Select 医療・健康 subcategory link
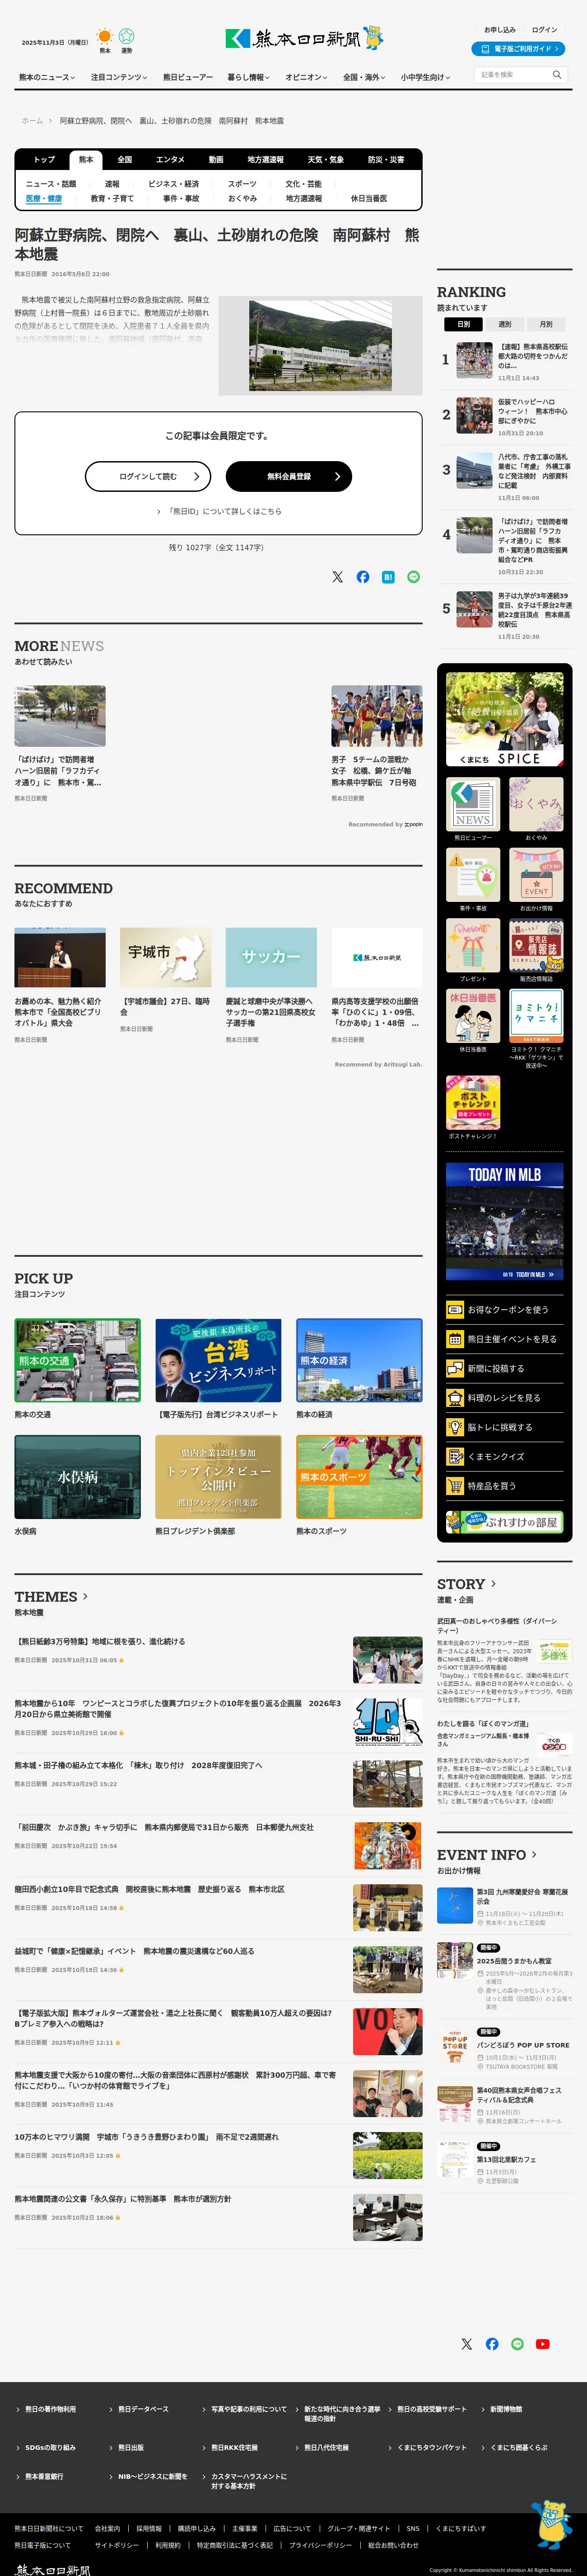 pyautogui.click(x=44, y=199)
